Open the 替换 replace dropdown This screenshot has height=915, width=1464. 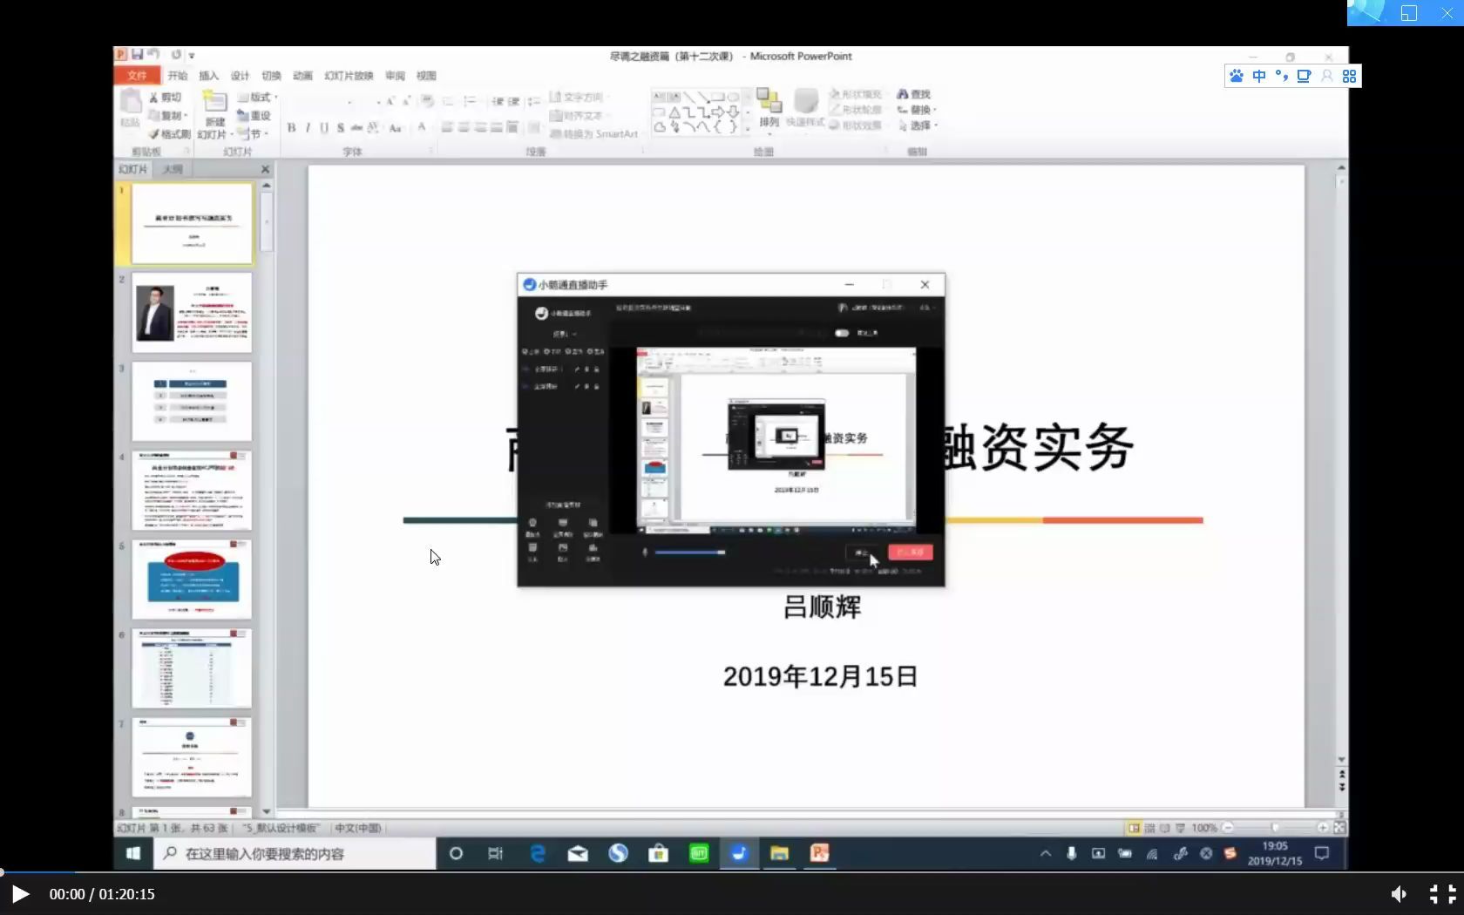917,110
